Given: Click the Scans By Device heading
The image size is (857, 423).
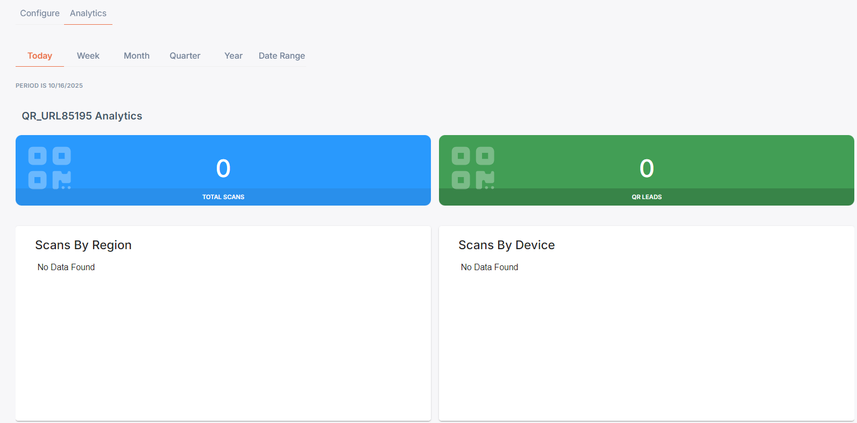Looking at the screenshot, I should click(x=506, y=245).
